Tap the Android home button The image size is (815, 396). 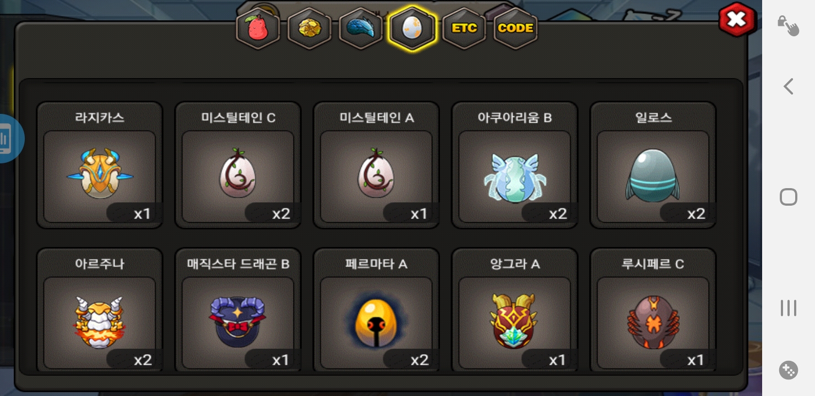tap(789, 197)
